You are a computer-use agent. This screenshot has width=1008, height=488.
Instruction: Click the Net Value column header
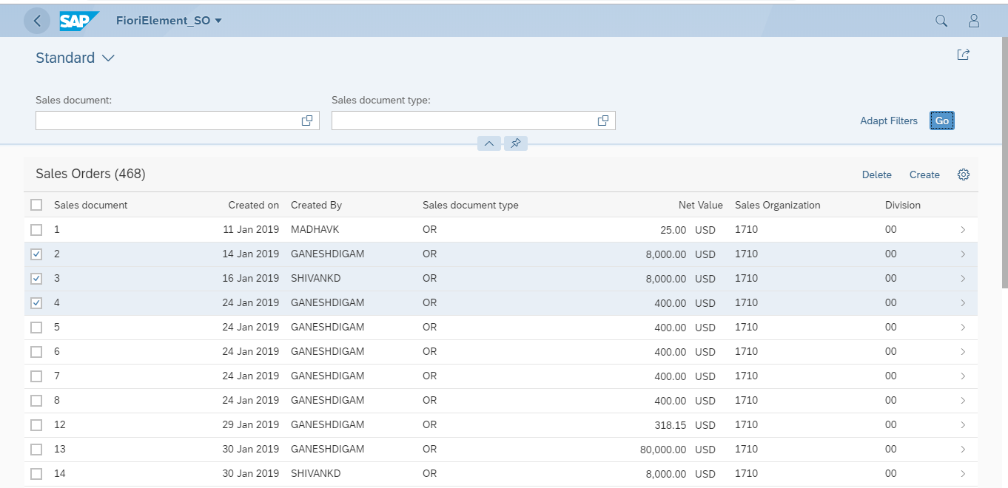[700, 205]
